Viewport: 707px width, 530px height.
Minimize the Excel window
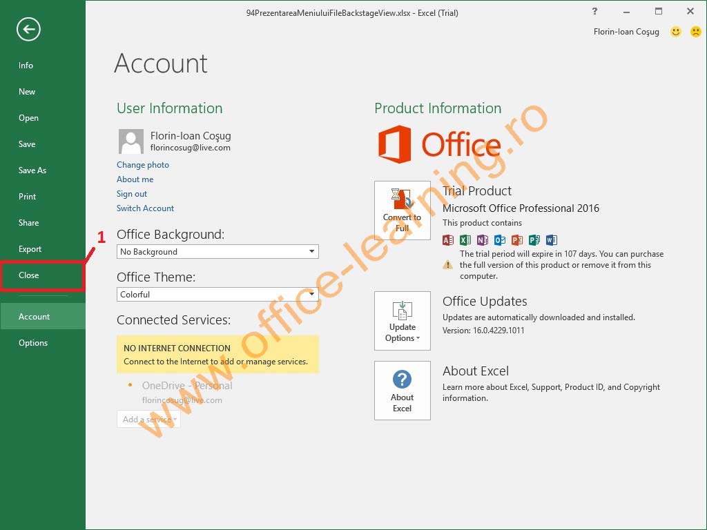click(626, 12)
